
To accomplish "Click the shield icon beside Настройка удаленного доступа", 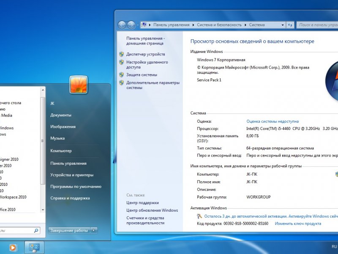I will (122, 62).
